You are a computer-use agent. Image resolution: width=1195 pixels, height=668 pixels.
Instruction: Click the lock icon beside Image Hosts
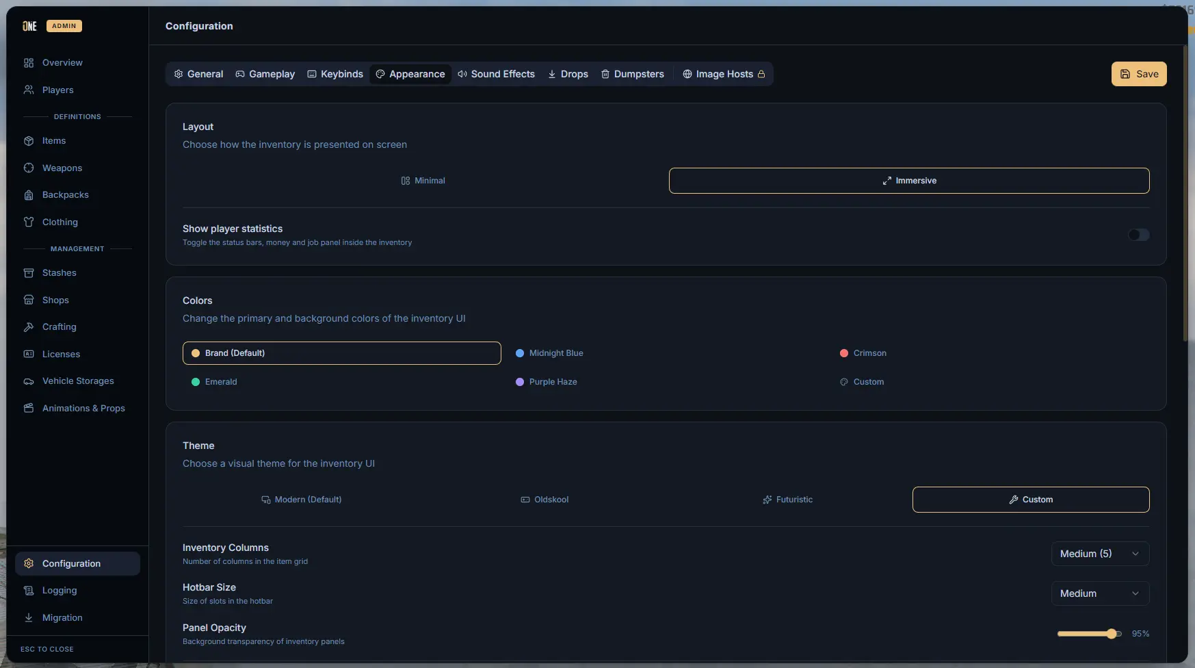click(x=761, y=74)
